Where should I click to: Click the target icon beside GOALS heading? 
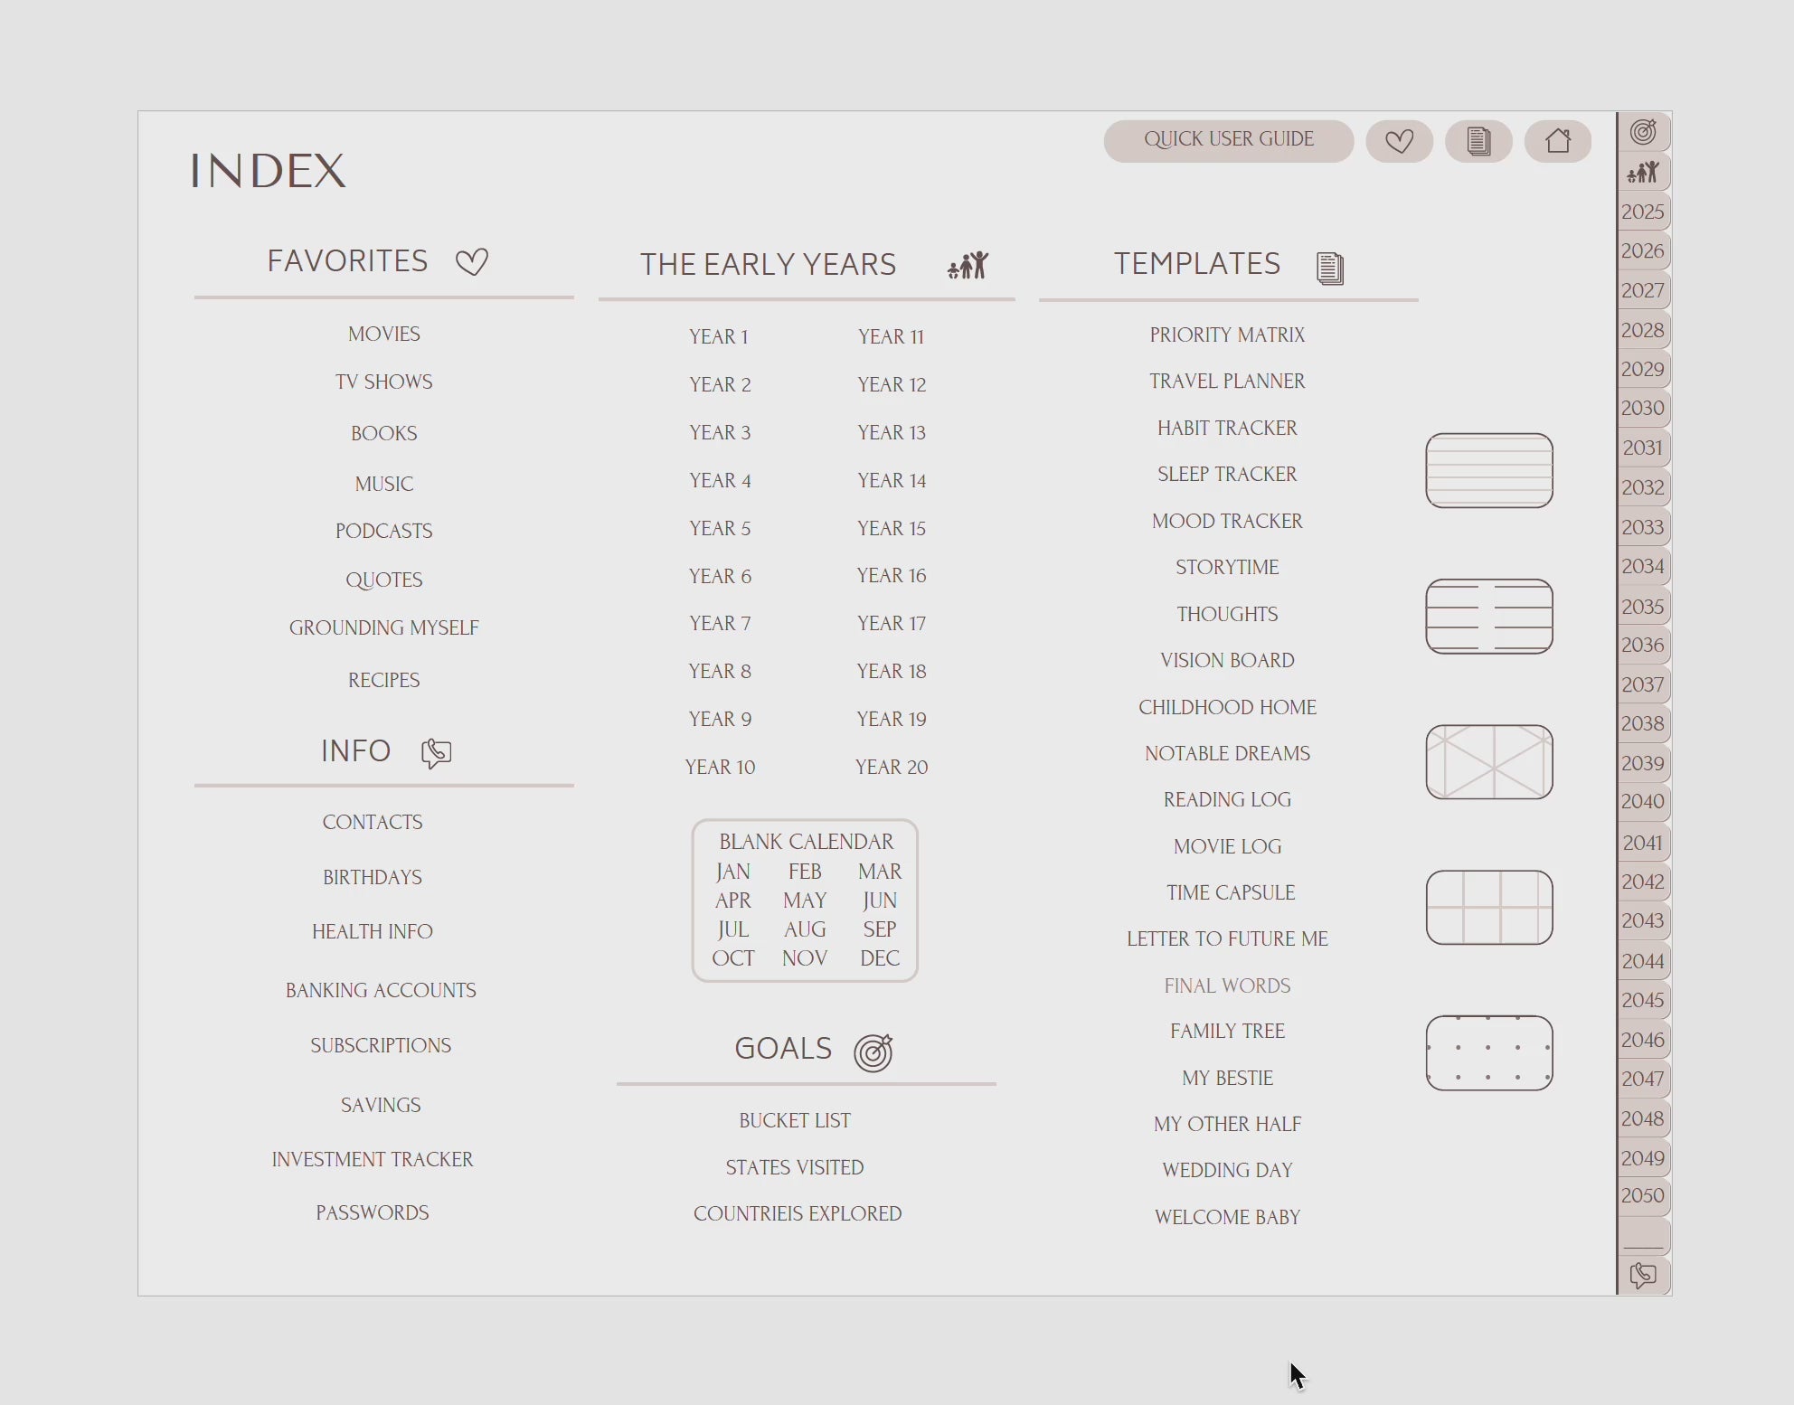click(873, 1052)
